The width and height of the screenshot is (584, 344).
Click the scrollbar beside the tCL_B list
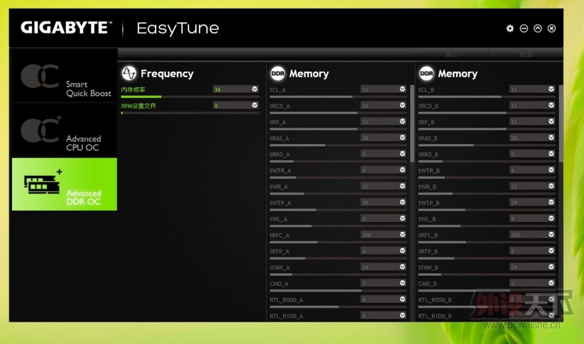(561, 124)
